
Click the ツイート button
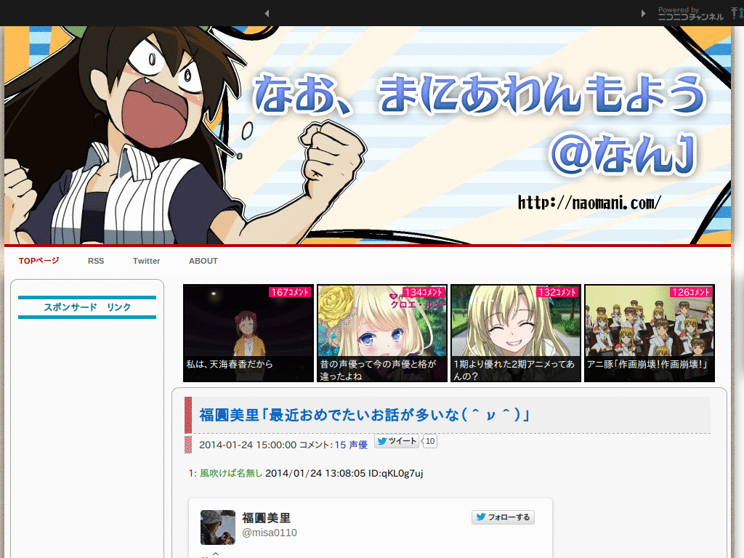pos(396,441)
